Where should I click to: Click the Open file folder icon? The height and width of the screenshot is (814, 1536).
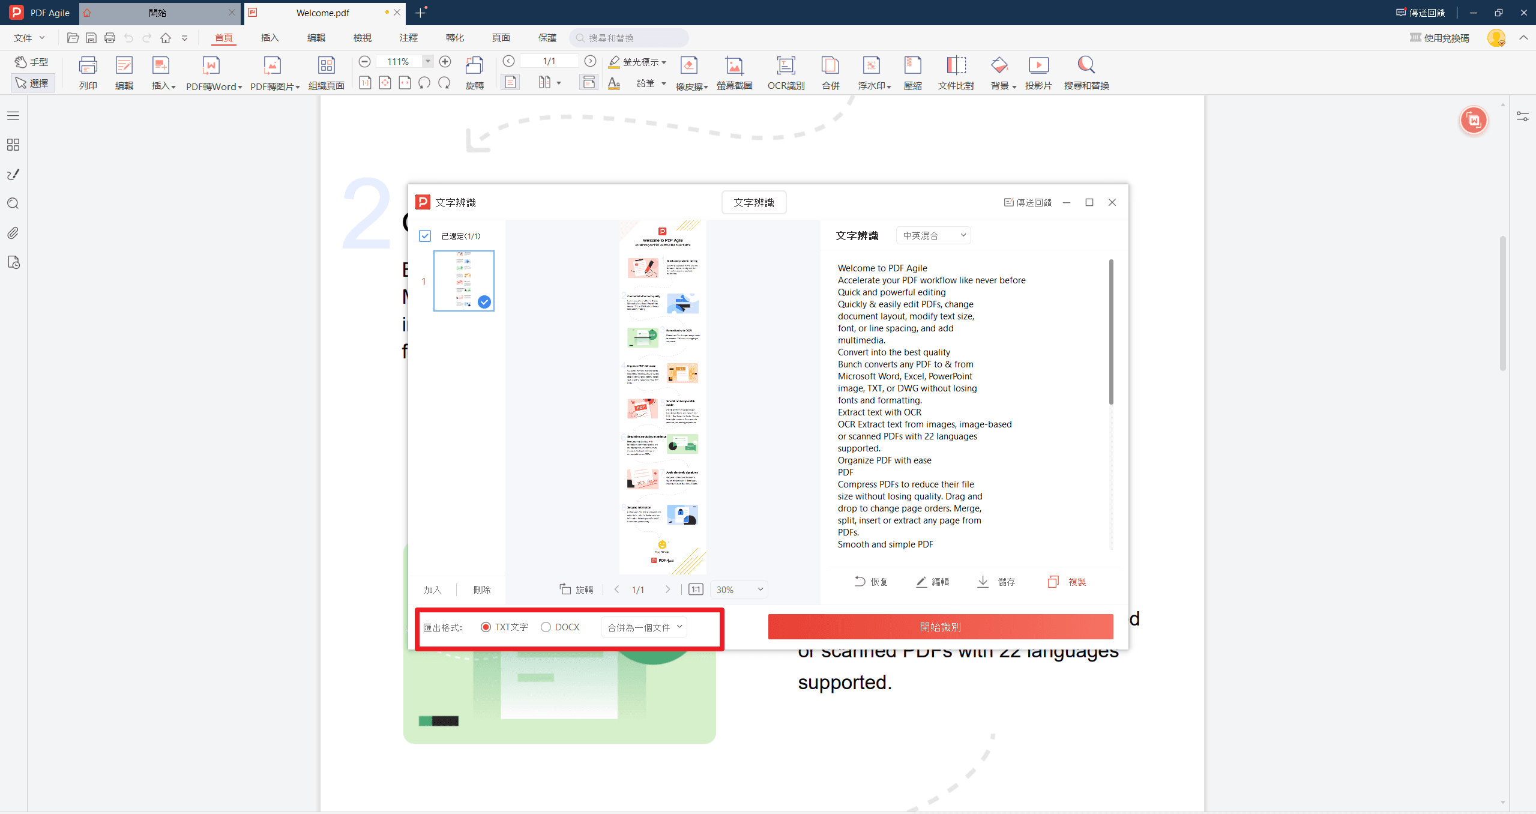pyautogui.click(x=73, y=38)
